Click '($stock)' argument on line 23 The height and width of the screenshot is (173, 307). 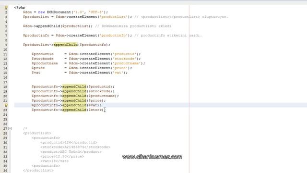tap(95, 110)
